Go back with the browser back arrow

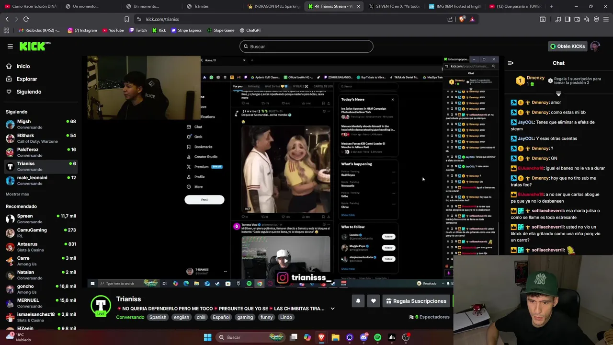7,19
